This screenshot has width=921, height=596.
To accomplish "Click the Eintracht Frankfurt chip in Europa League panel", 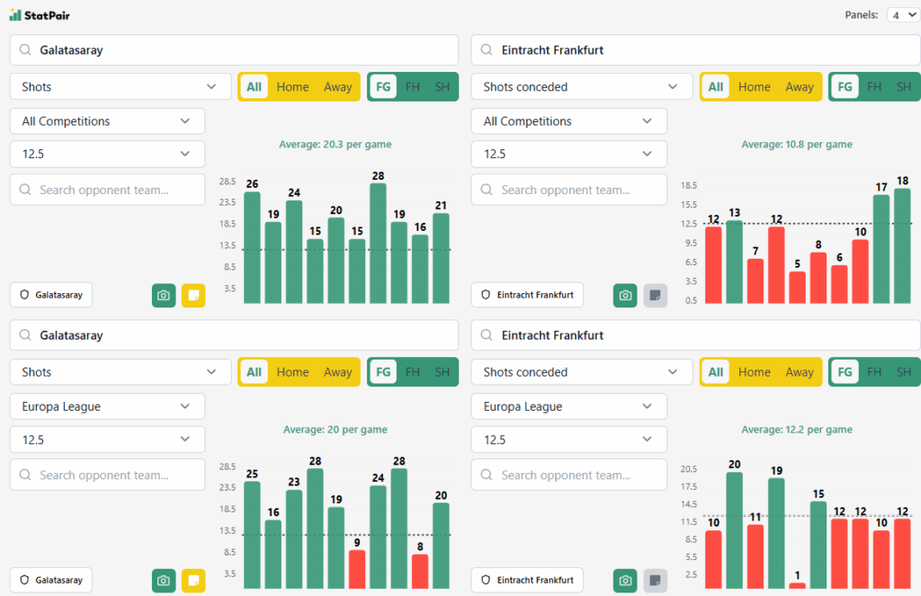I will pos(527,580).
